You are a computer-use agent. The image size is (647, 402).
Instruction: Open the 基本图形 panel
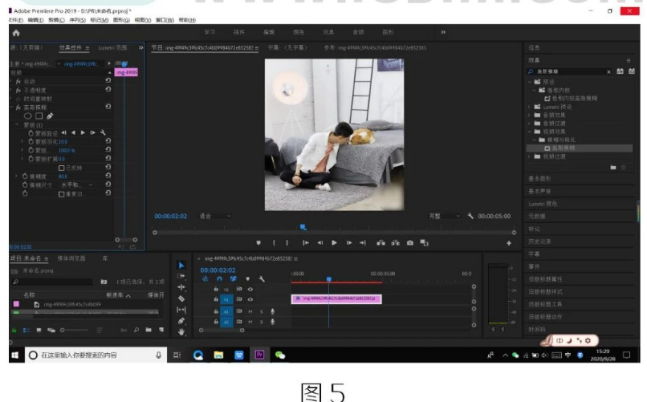click(539, 179)
